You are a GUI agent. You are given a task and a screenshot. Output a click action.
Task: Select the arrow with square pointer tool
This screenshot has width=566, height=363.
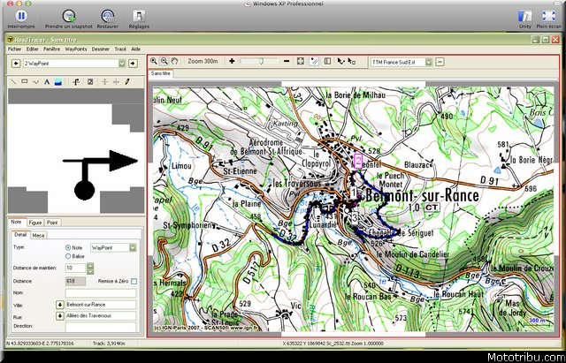tap(352, 61)
